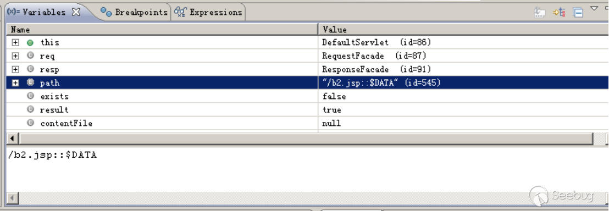The width and height of the screenshot is (609, 211).
Task: Open the Expressions tab
Action: (209, 12)
